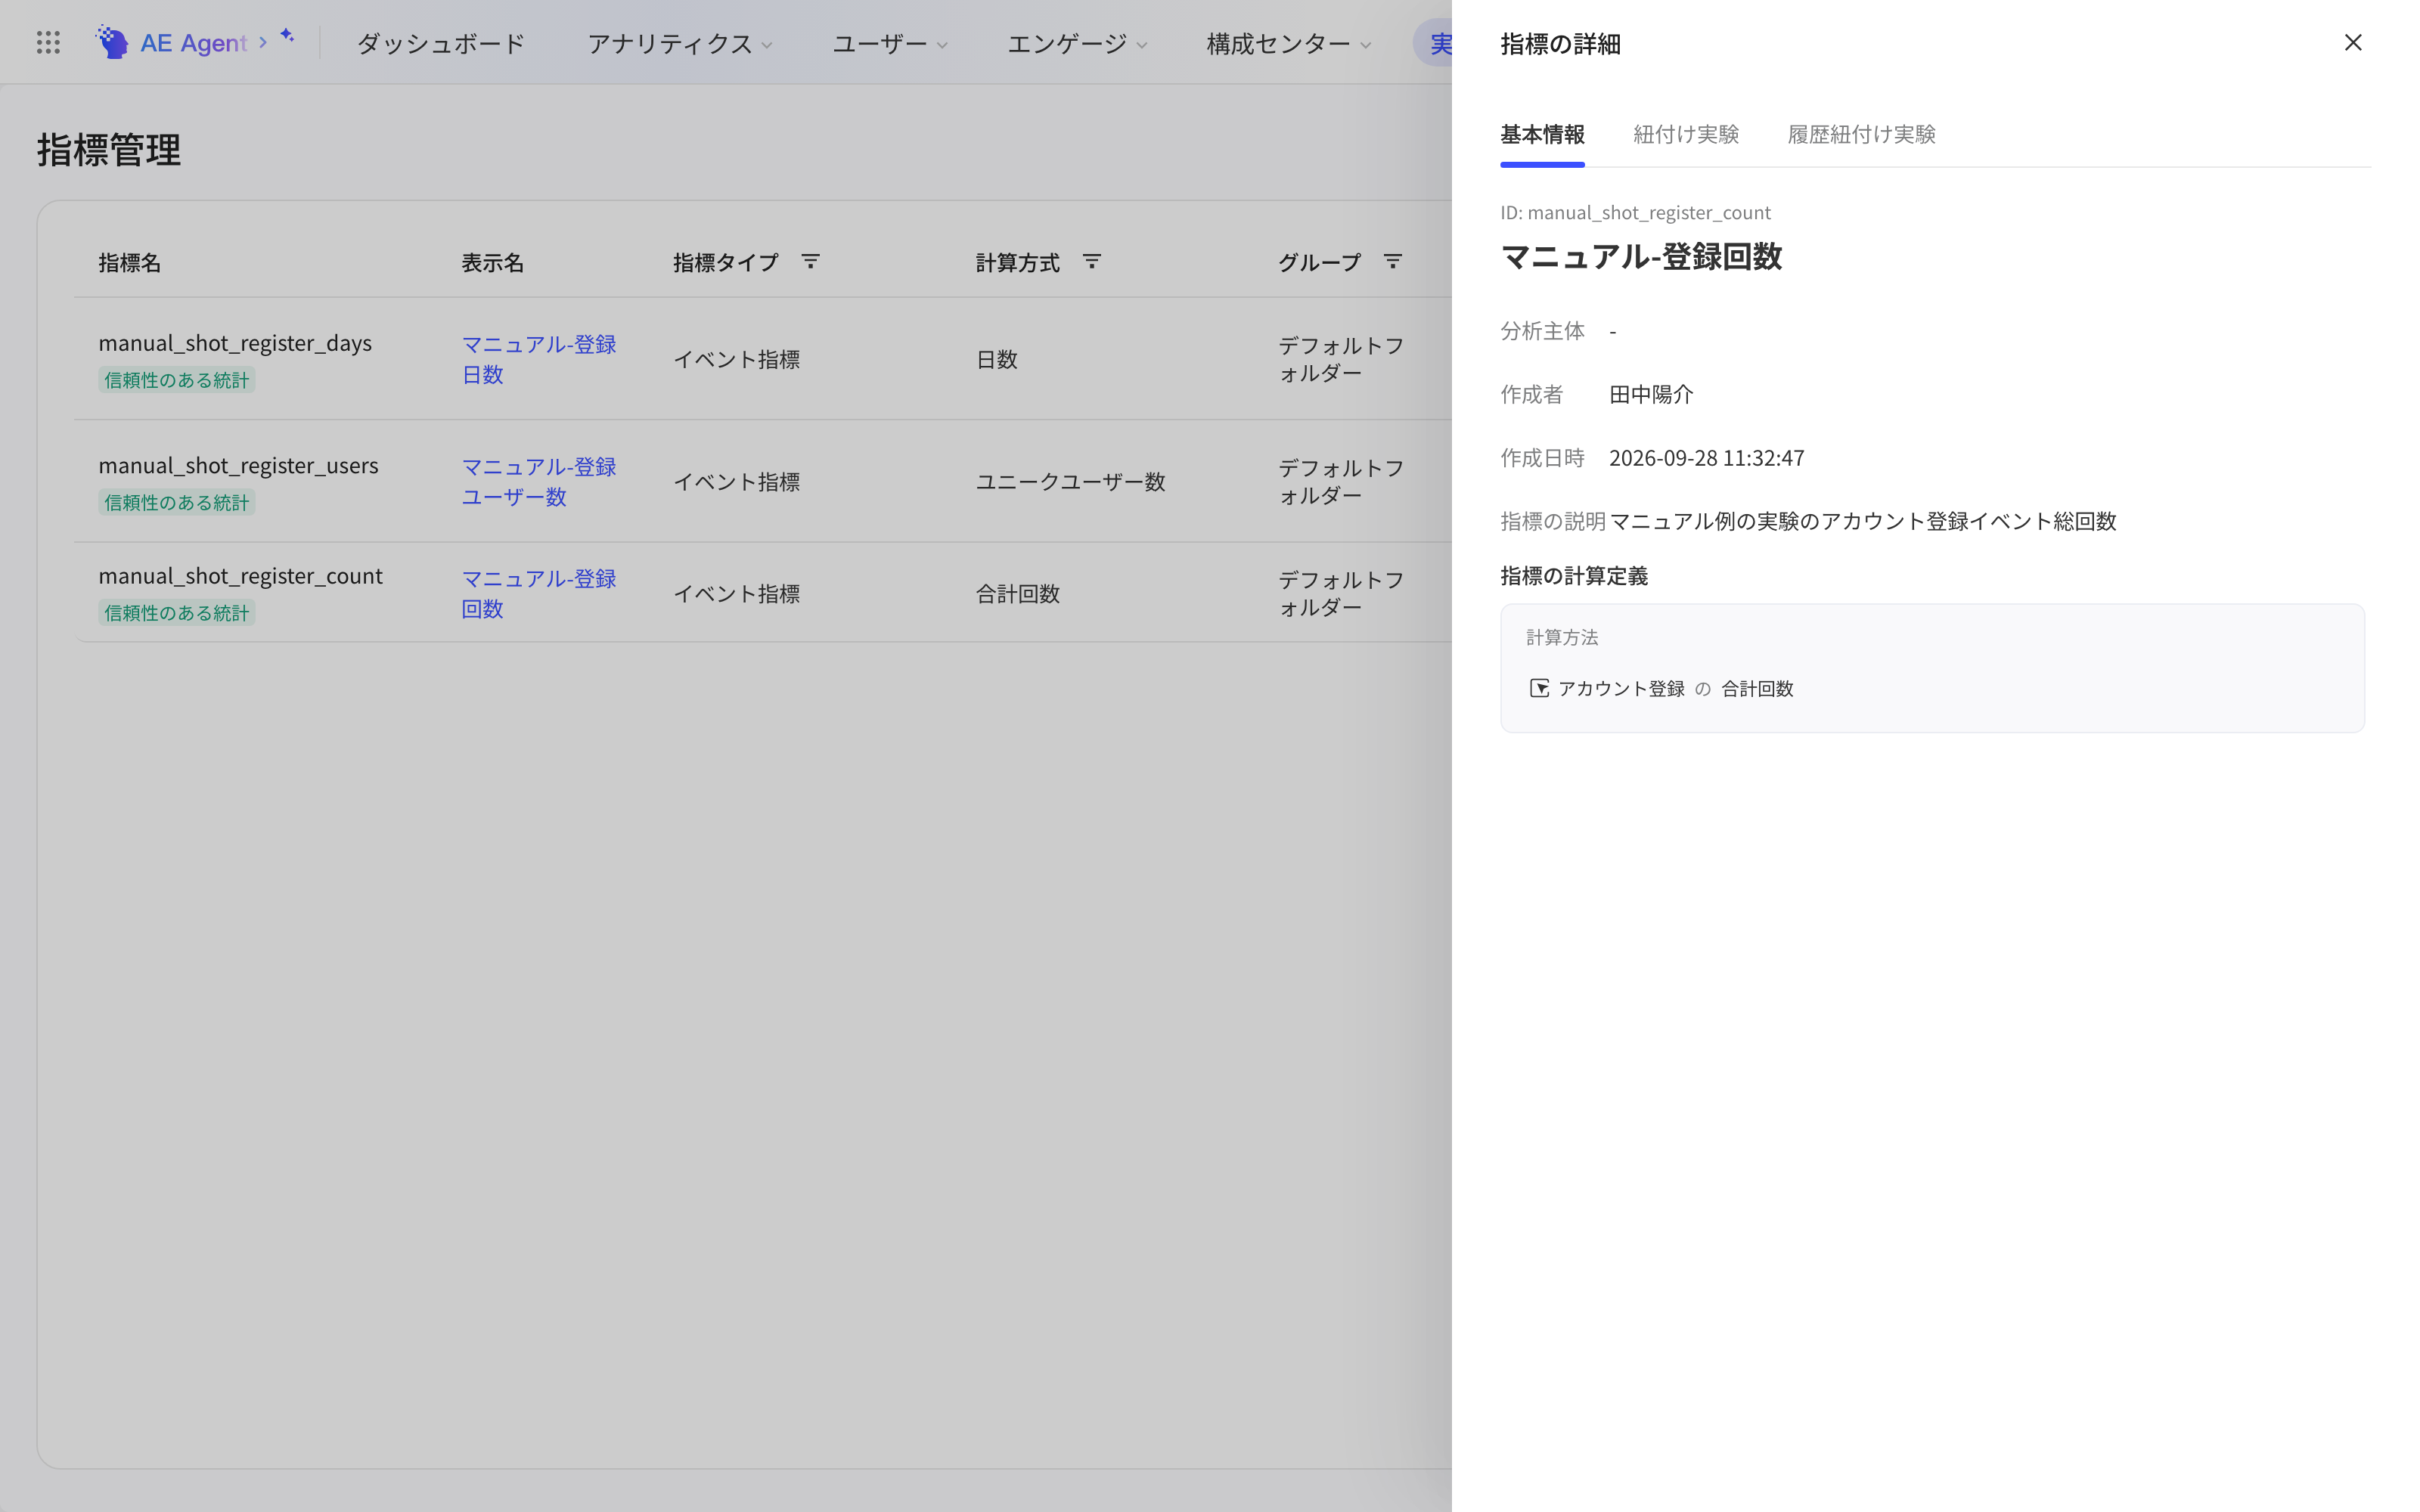Click the 指標名 column header
The image size is (2420, 1512).
130,262
